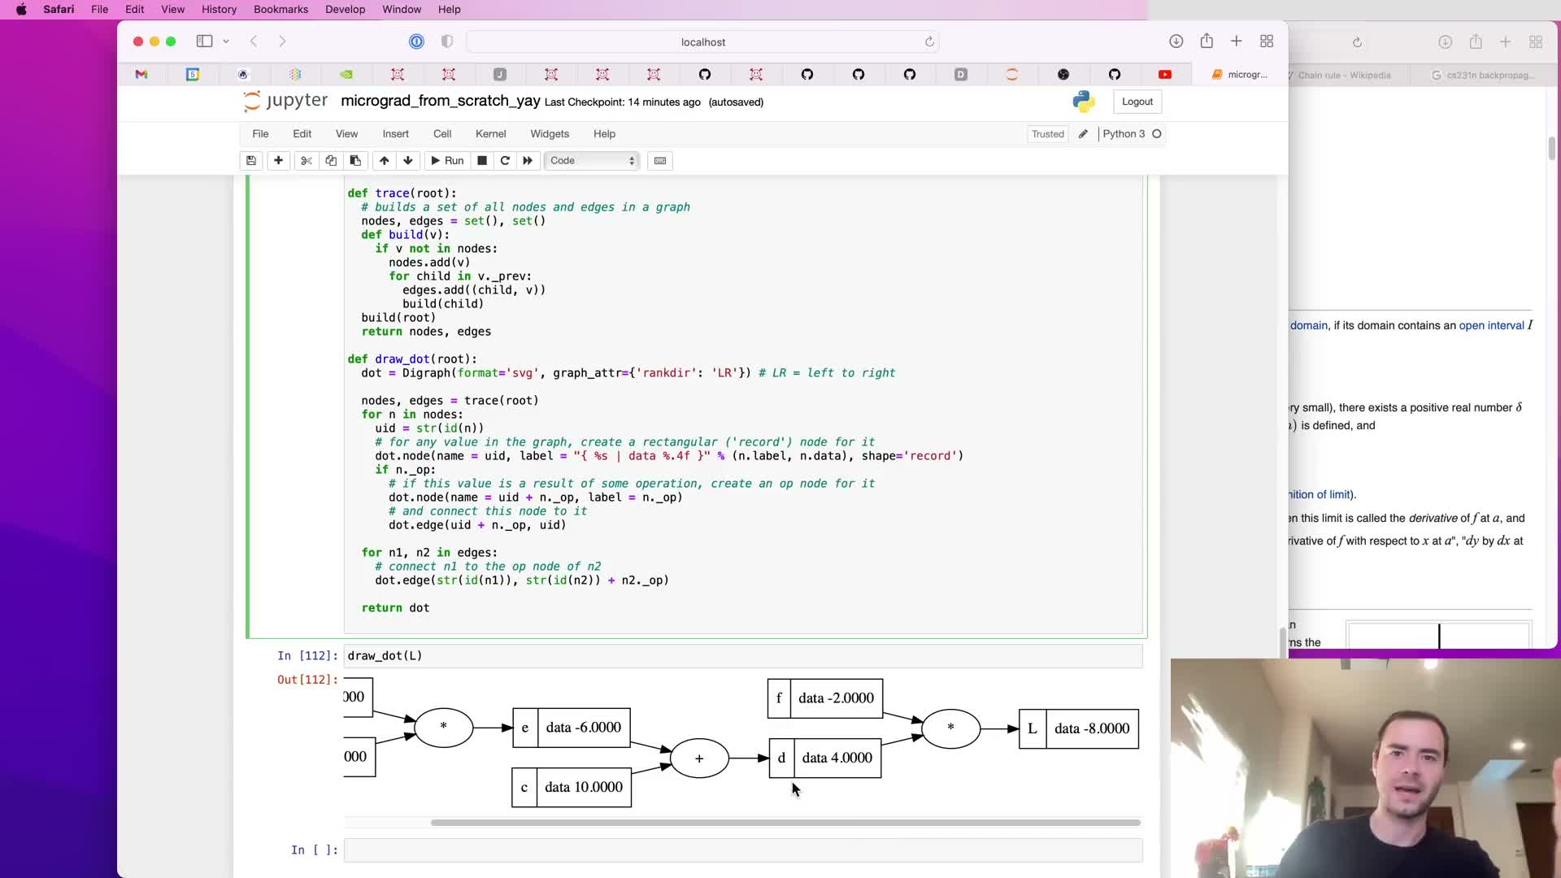Screen dimensions: 1561x878
Task: Open History menu in macOS menu bar
Action: (x=219, y=9)
